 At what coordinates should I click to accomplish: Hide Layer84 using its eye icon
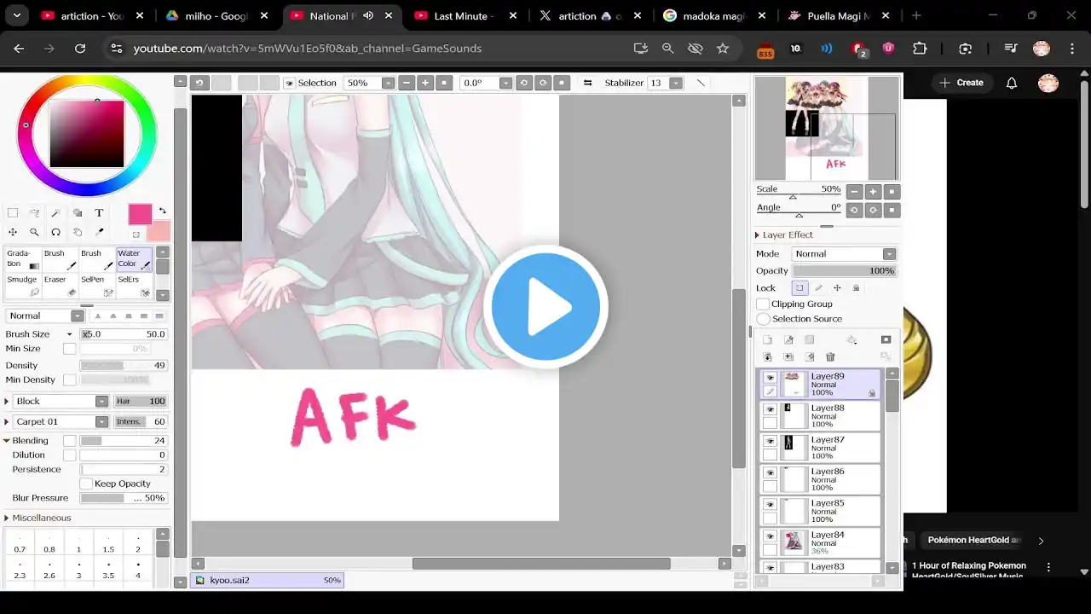click(770, 536)
